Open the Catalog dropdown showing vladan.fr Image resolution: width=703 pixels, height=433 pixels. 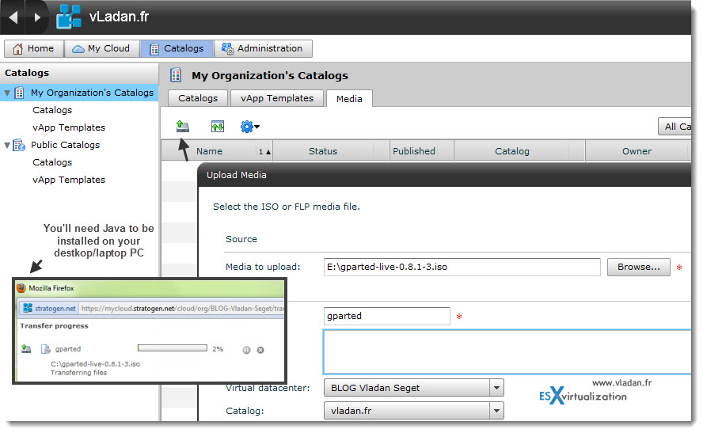413,411
